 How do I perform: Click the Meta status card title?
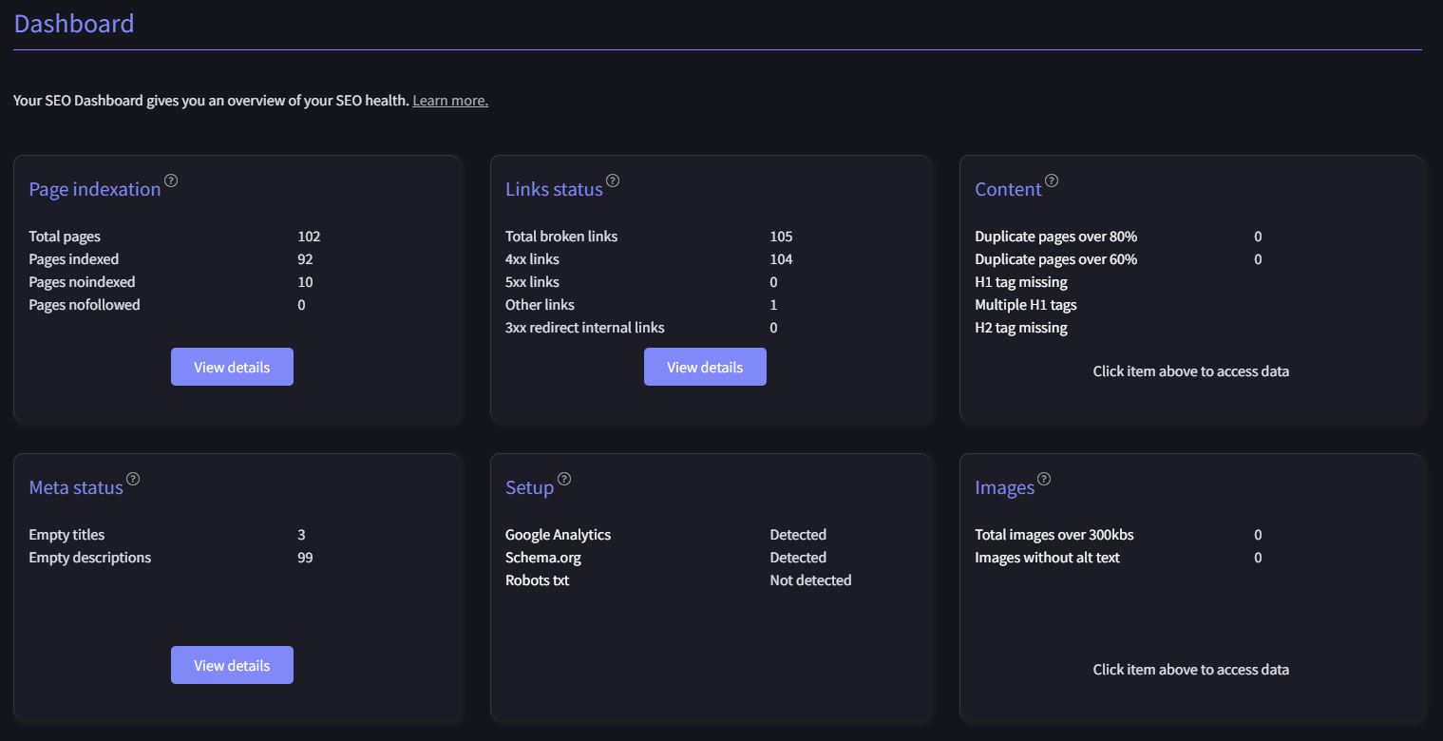pyautogui.click(x=76, y=487)
